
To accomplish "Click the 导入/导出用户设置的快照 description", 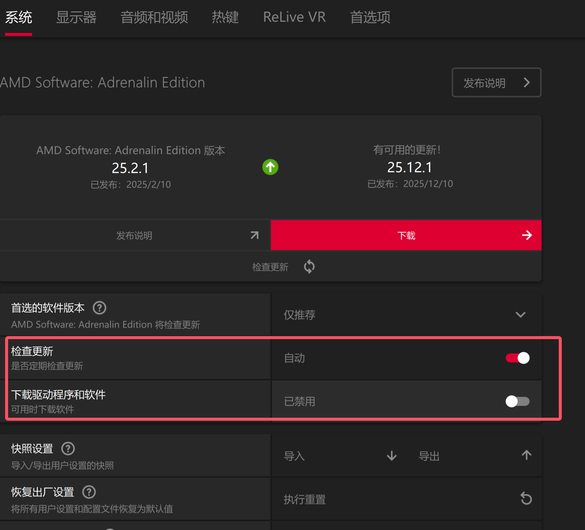I will [62, 465].
